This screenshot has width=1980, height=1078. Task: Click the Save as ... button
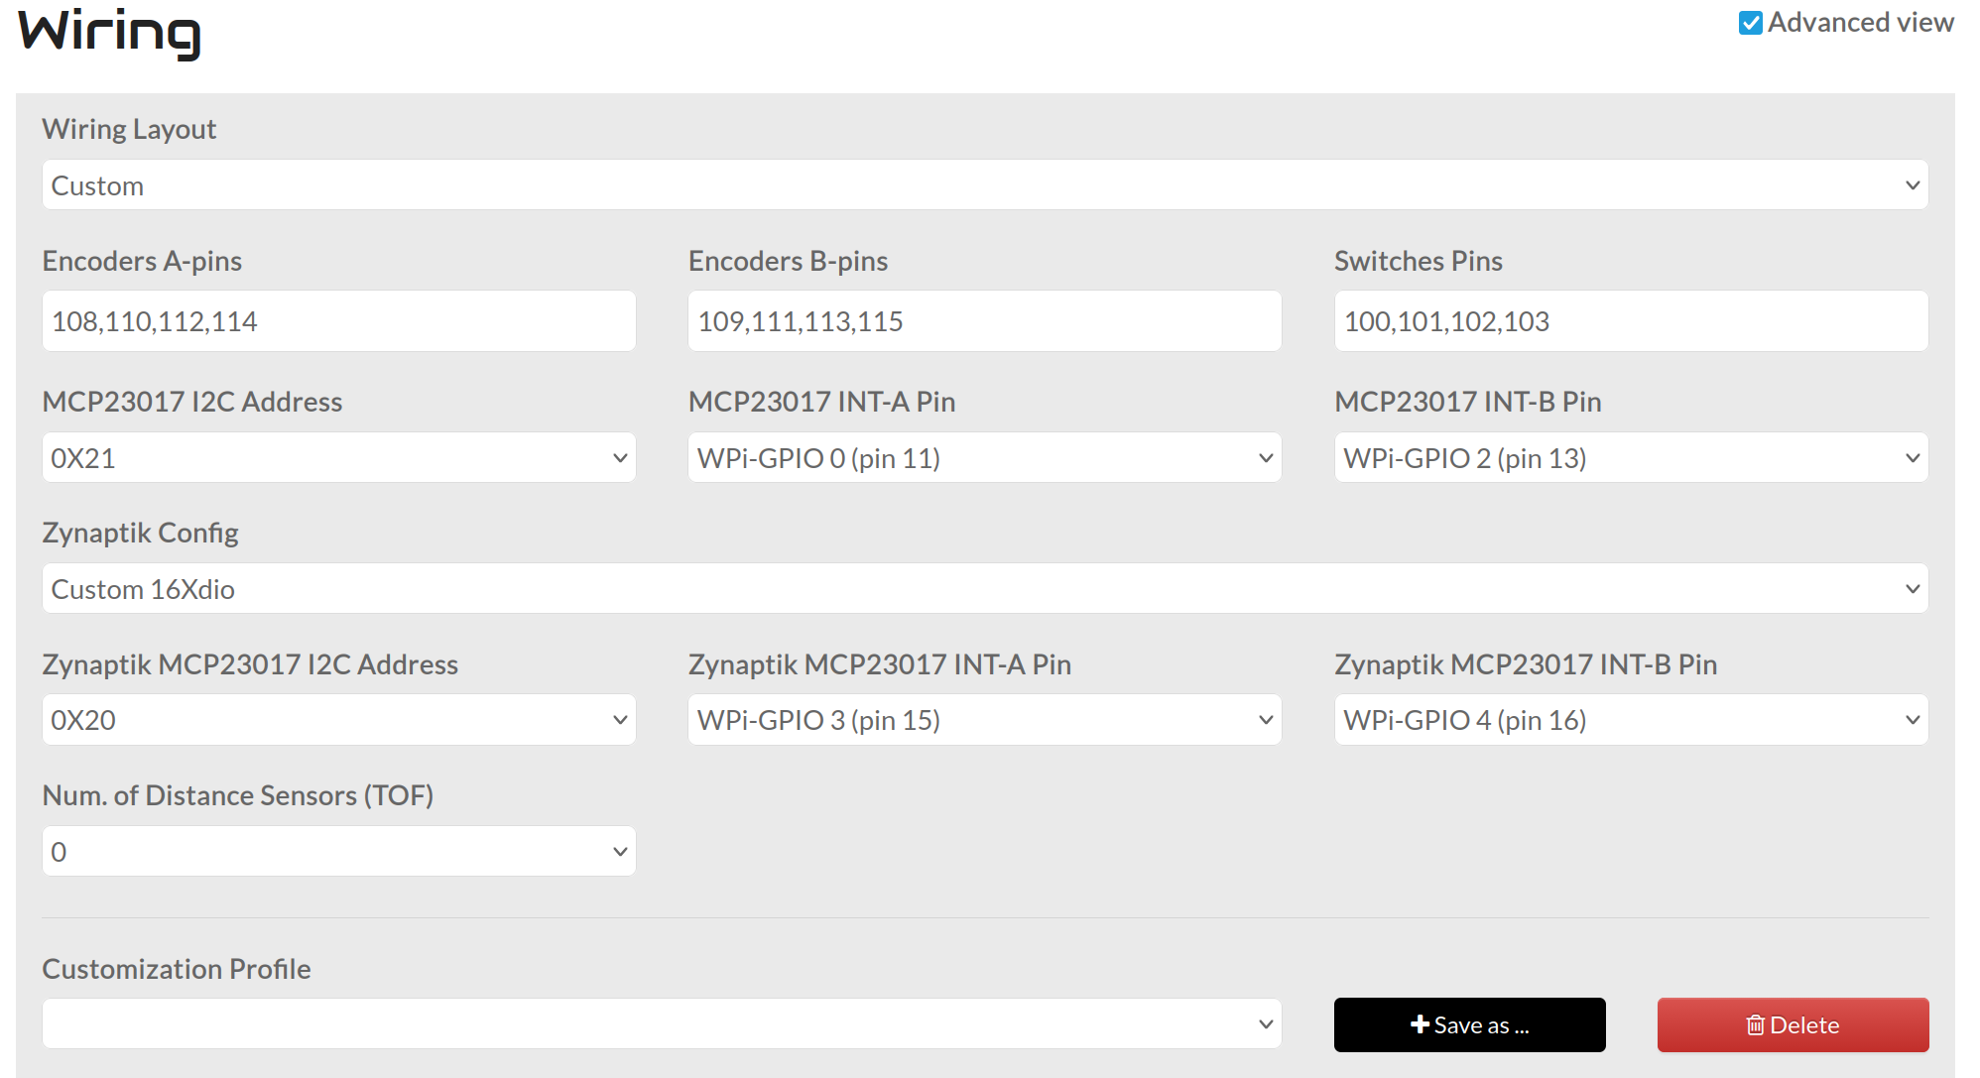point(1469,1025)
